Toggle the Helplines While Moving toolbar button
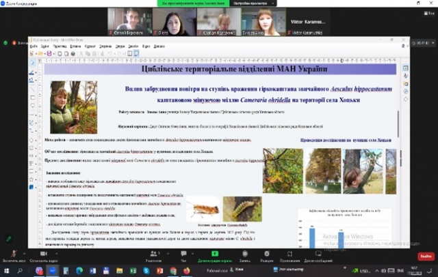 pos(136,53)
